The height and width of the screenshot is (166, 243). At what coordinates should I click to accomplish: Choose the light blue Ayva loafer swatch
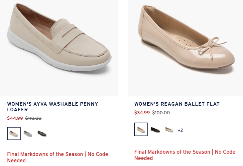click(28, 134)
